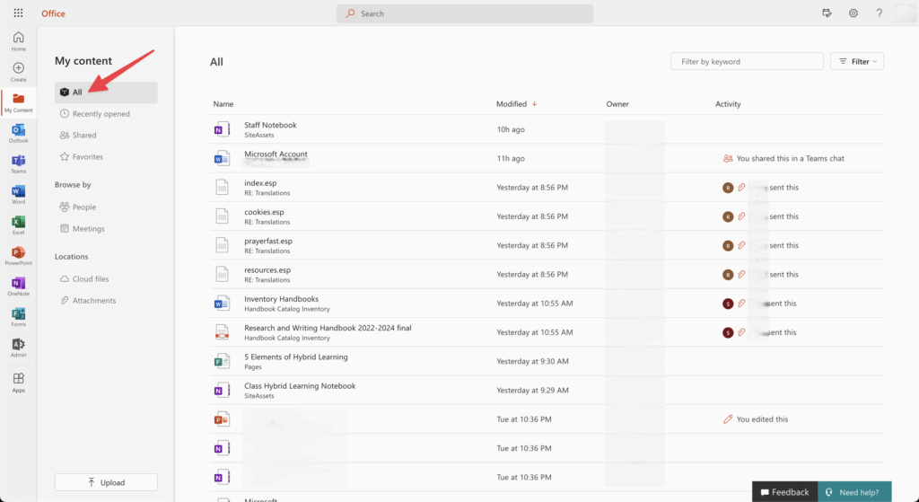
Task: Switch to the Favorites view
Action: coord(87,157)
